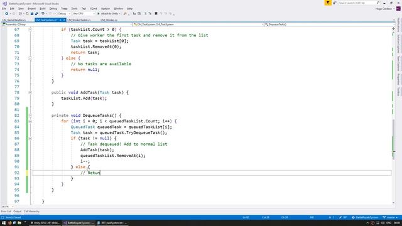Click the master branch indicator in status bar
402x226 pixels.
390,217
